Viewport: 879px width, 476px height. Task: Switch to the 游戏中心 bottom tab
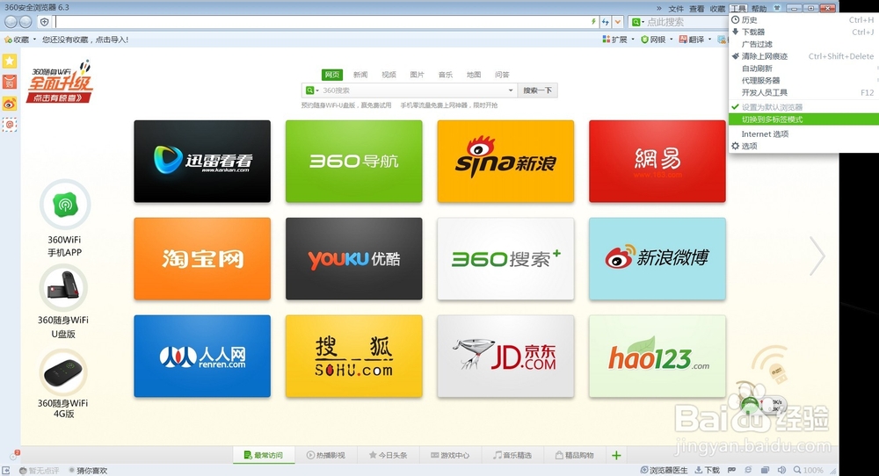(x=450, y=455)
